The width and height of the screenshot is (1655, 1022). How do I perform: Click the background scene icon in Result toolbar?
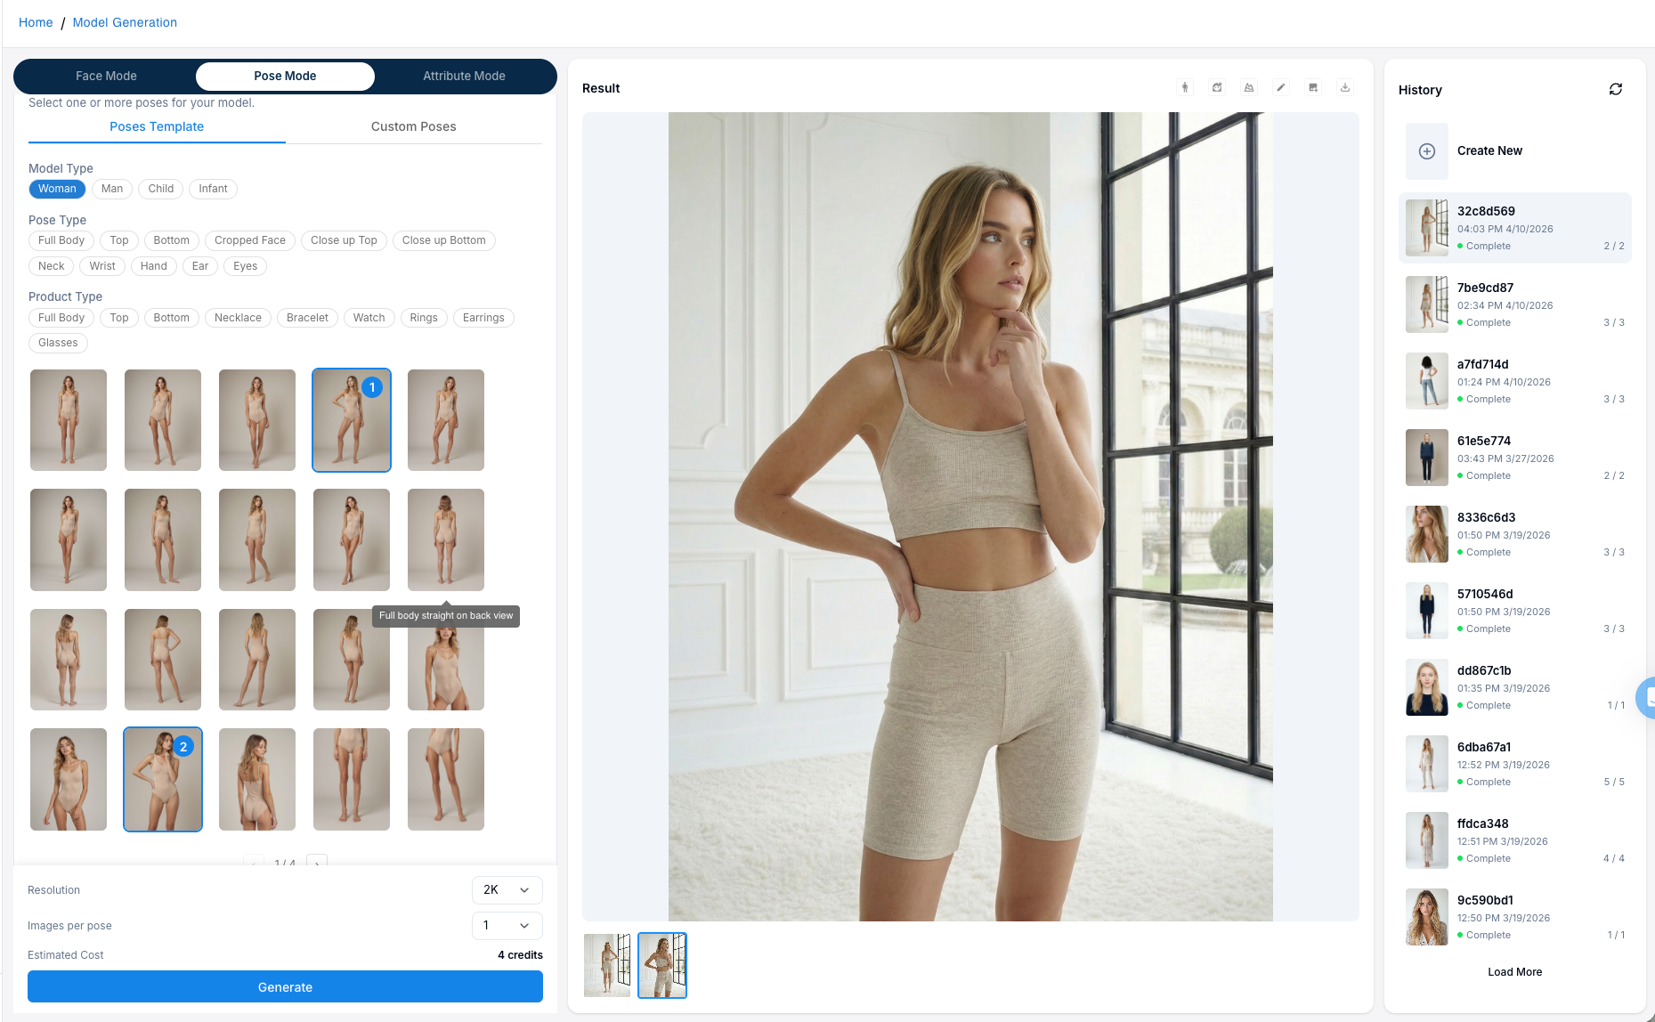pos(1249,87)
